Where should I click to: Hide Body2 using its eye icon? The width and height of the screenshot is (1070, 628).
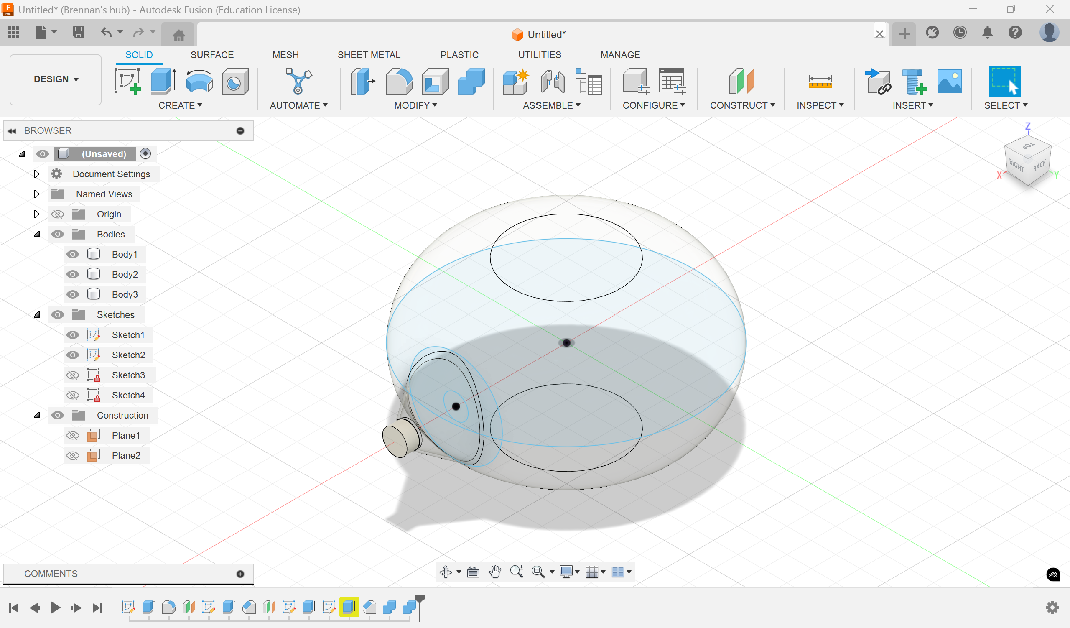click(x=73, y=274)
